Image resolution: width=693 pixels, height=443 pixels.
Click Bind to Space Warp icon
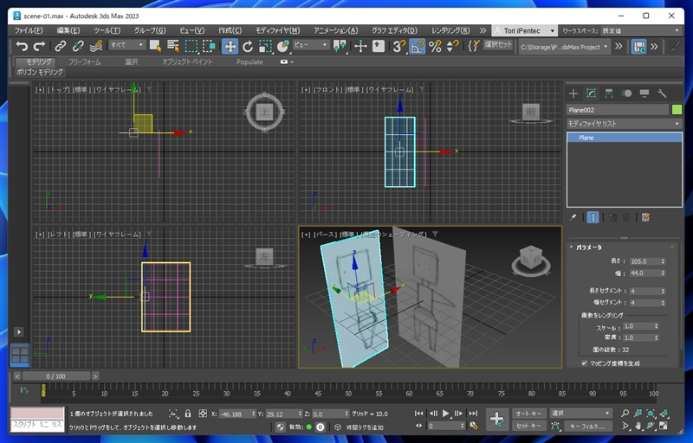(95, 46)
